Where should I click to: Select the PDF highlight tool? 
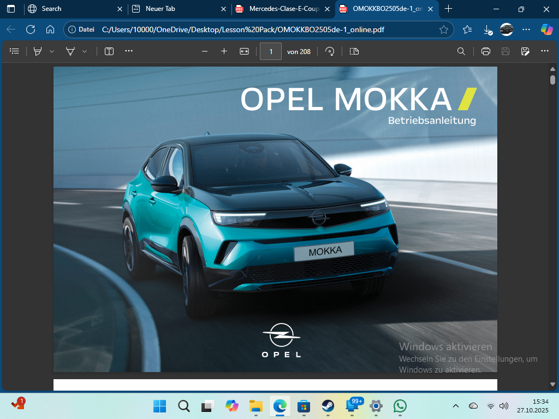point(38,51)
